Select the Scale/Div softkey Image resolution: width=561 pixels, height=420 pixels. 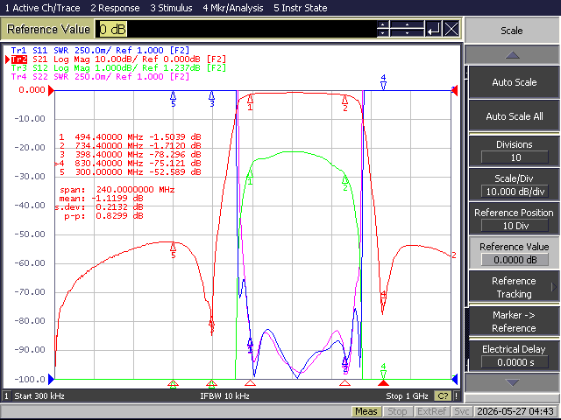(515, 185)
